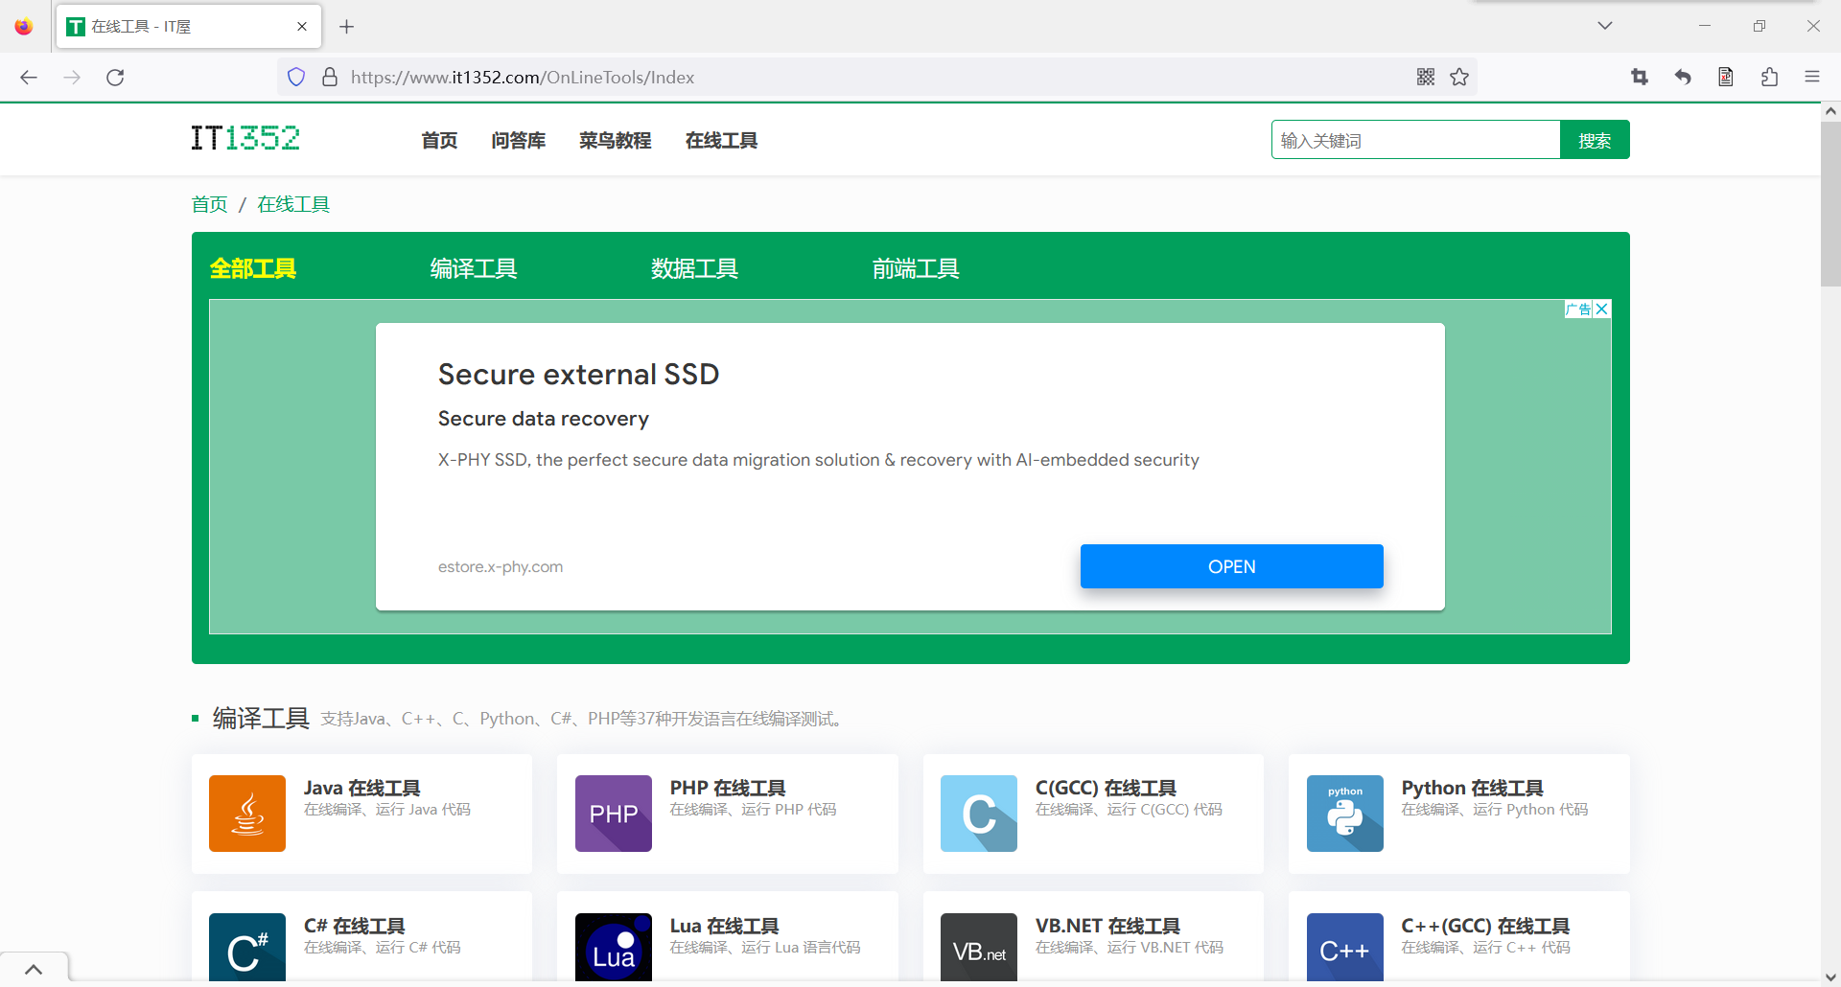
Task: Open the 问答库 nav menu item
Action: [x=519, y=141]
